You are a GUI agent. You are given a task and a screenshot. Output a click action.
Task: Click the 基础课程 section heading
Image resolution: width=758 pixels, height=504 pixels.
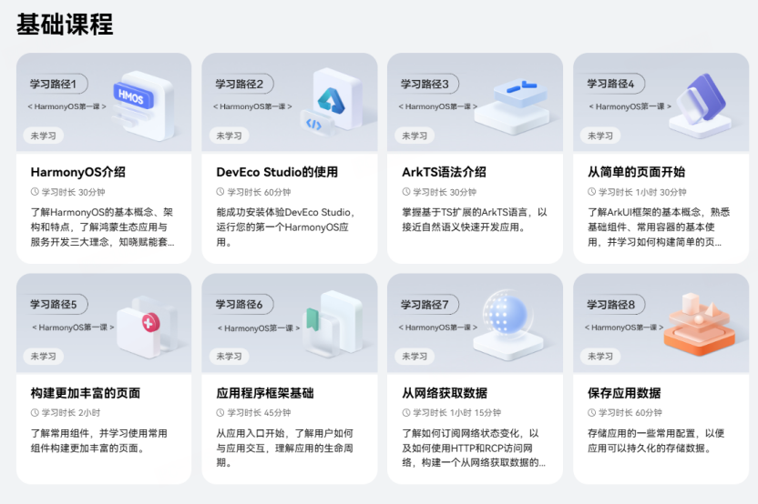pyautogui.click(x=65, y=25)
